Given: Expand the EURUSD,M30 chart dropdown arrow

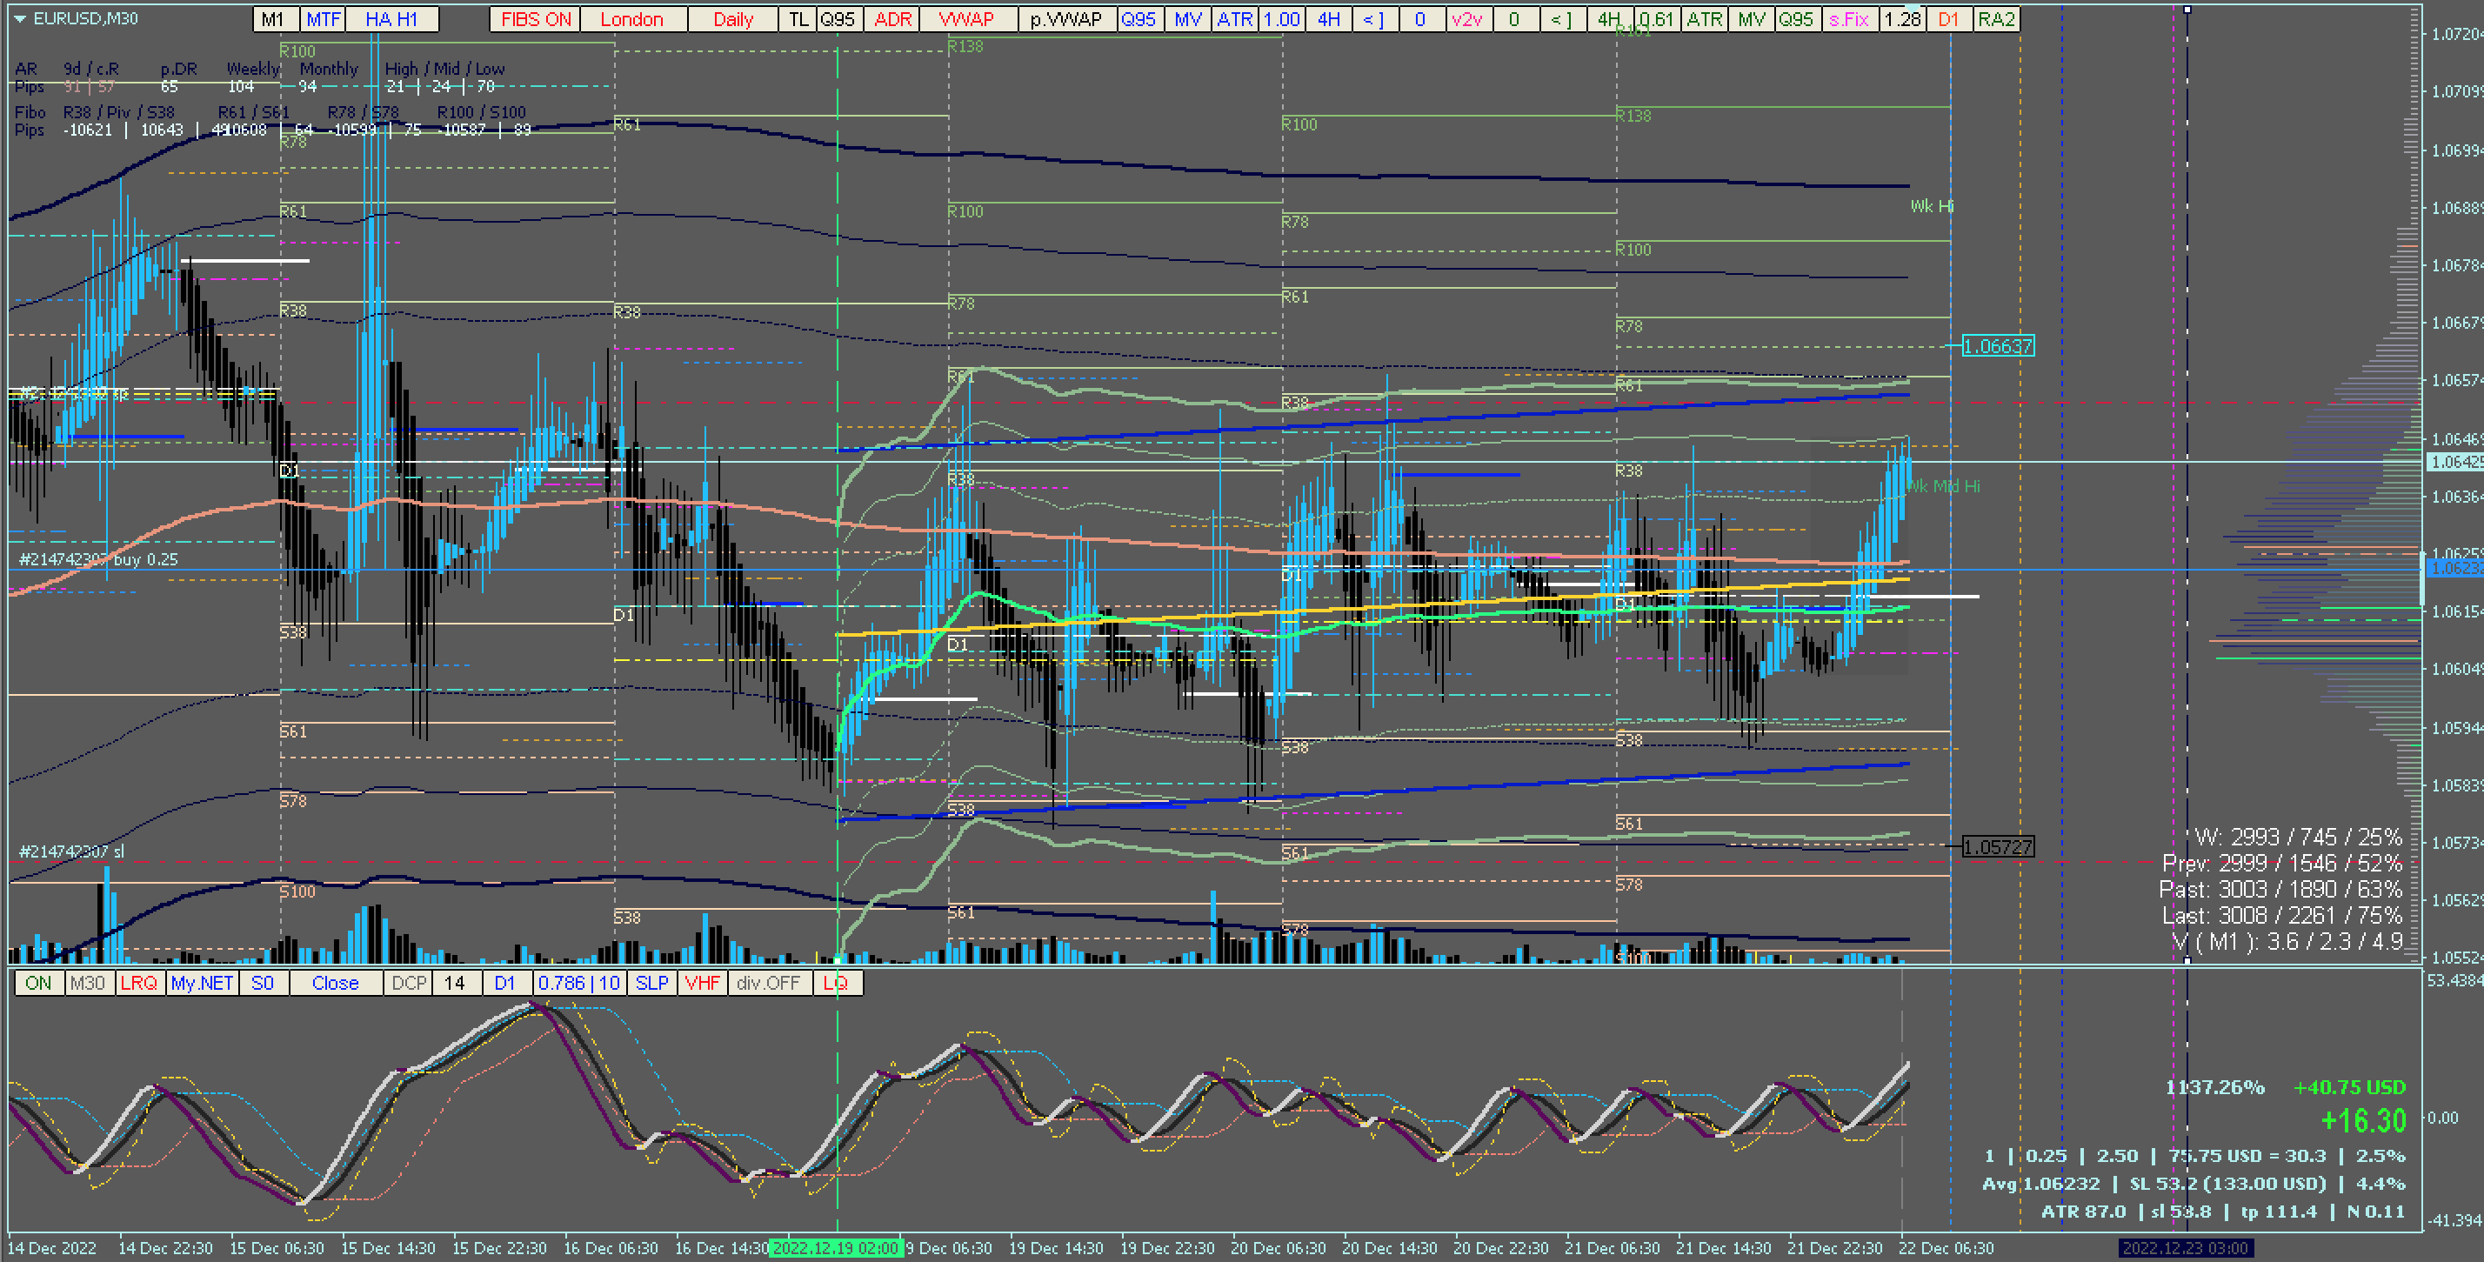Looking at the screenshot, I should (19, 18).
